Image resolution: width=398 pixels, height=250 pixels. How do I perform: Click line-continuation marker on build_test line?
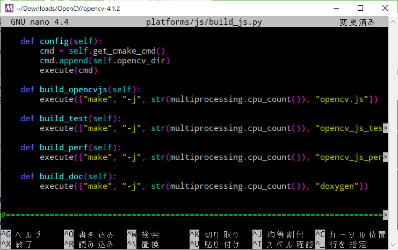(x=385, y=128)
